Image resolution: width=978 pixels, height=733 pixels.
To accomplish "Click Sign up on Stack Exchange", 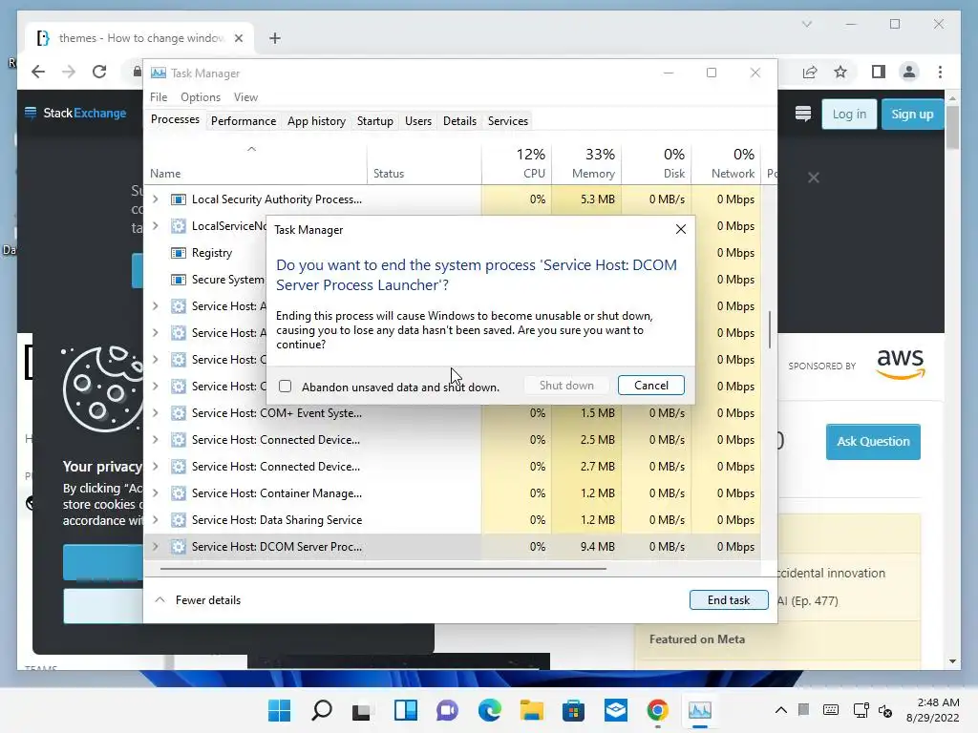I will point(912,115).
